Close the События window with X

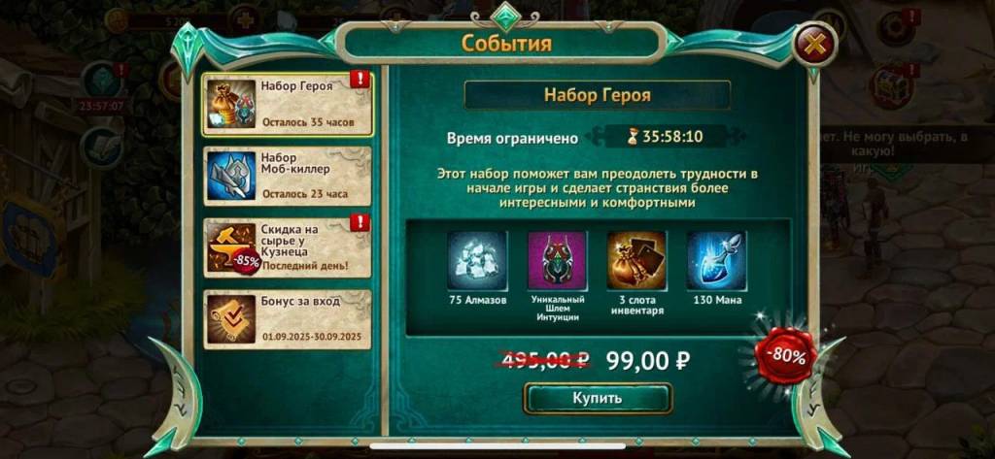(814, 45)
